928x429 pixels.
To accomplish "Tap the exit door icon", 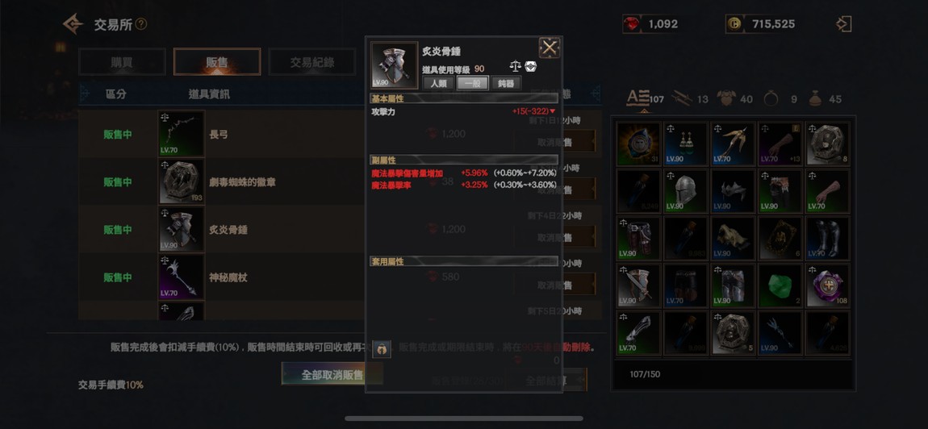I will pyautogui.click(x=843, y=24).
